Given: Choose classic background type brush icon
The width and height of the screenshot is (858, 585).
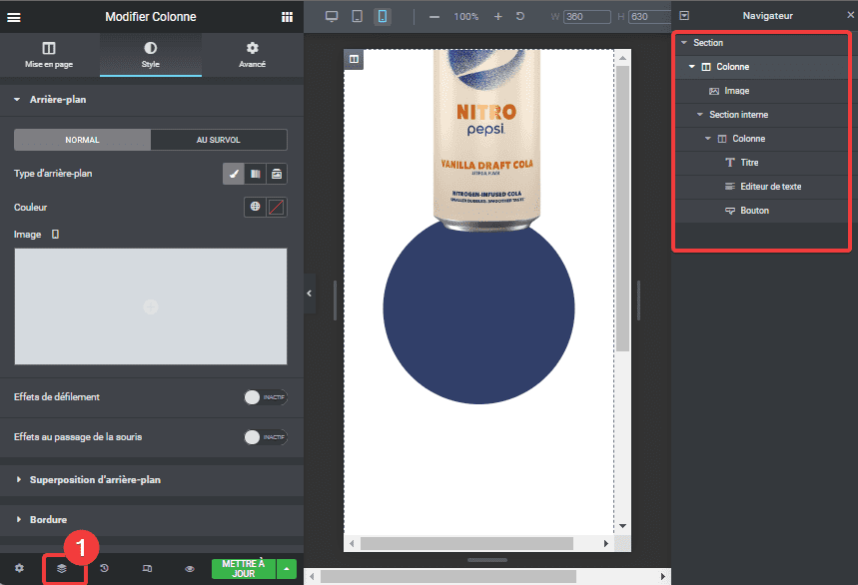Looking at the screenshot, I should 234,174.
